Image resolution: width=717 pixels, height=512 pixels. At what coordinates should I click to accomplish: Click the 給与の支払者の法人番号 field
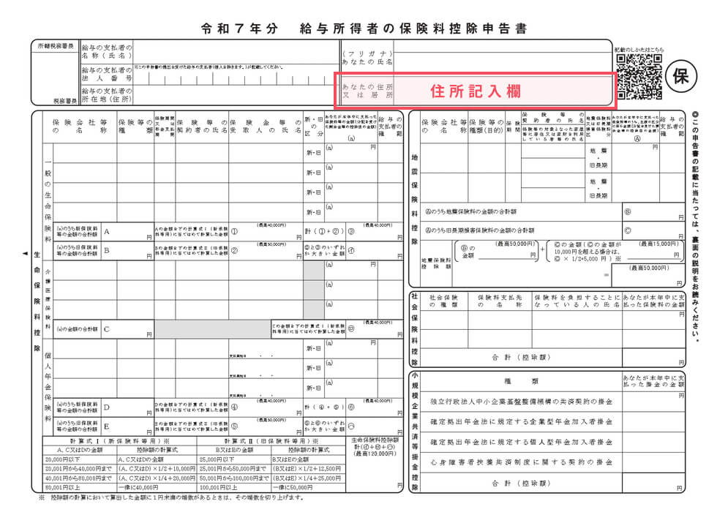[x=234, y=75]
